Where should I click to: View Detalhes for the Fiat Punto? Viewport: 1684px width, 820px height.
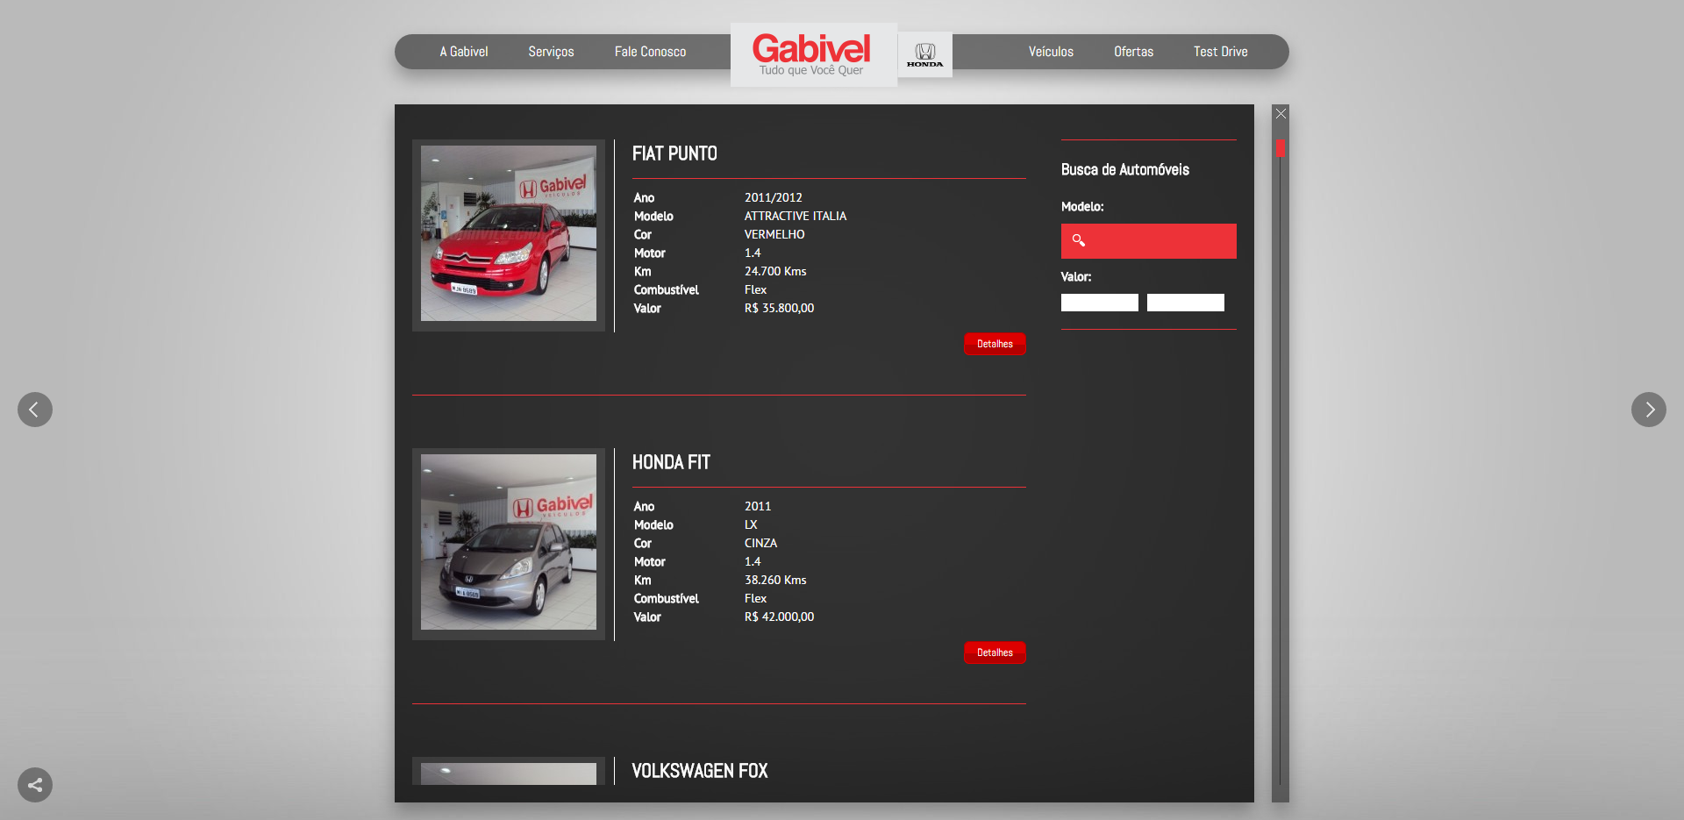point(995,344)
